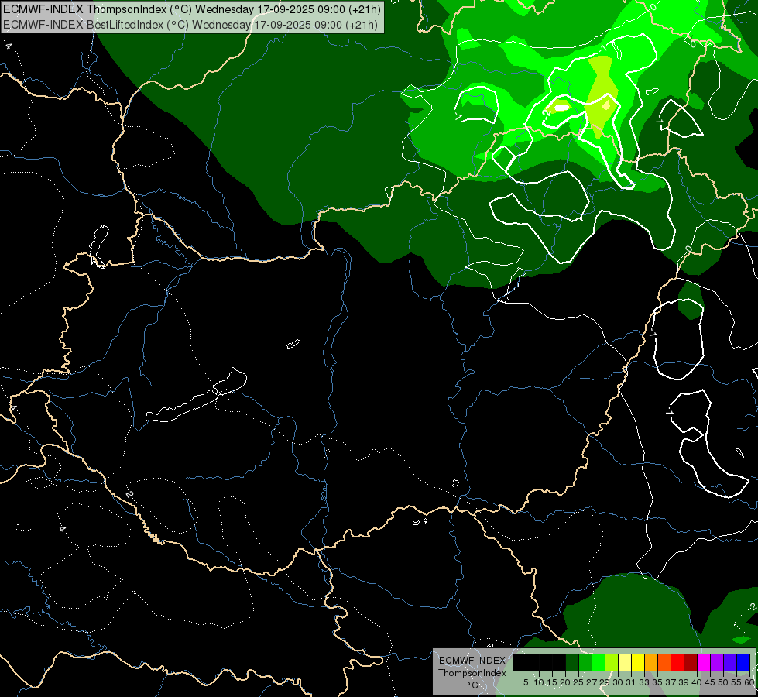Click the legend unit °C
Image resolution: width=758 pixels, height=697 pixels.
(x=473, y=685)
